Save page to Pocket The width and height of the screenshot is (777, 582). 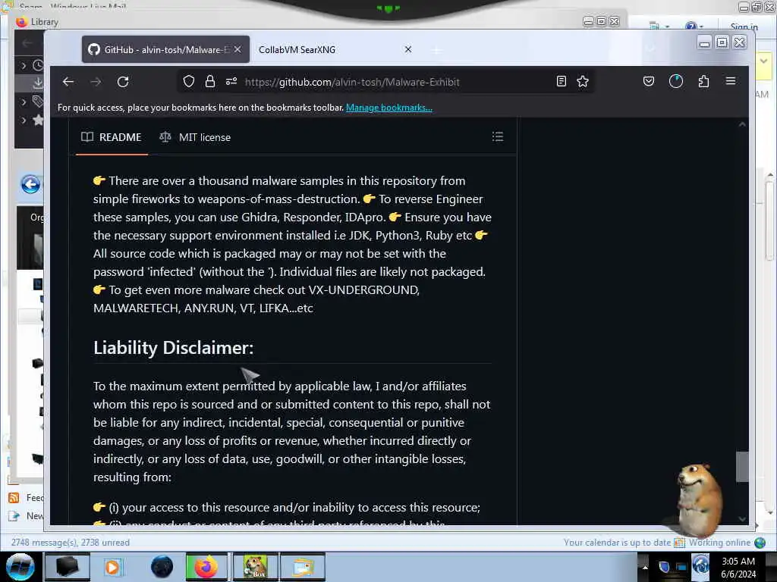point(649,82)
